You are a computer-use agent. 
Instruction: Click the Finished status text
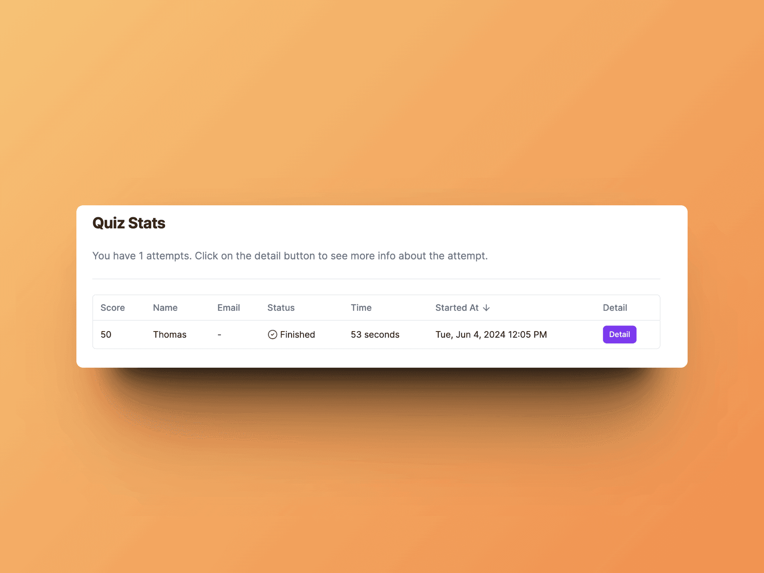297,335
